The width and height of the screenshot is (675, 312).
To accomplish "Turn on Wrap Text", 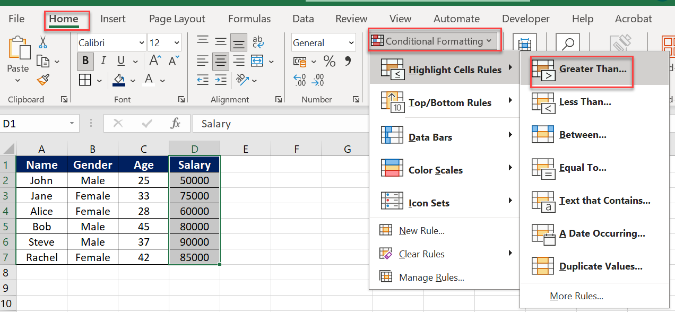I will coord(258,42).
